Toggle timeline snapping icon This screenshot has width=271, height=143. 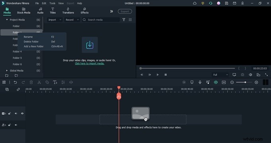(x=216, y=82)
